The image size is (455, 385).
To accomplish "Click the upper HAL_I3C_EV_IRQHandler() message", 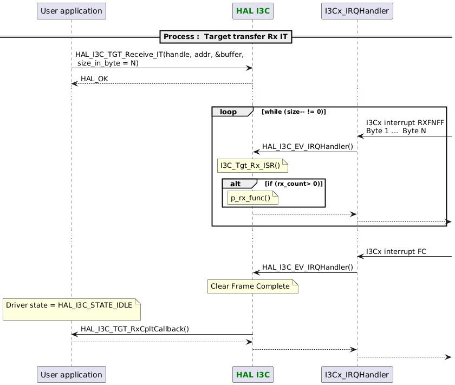I will click(308, 146).
